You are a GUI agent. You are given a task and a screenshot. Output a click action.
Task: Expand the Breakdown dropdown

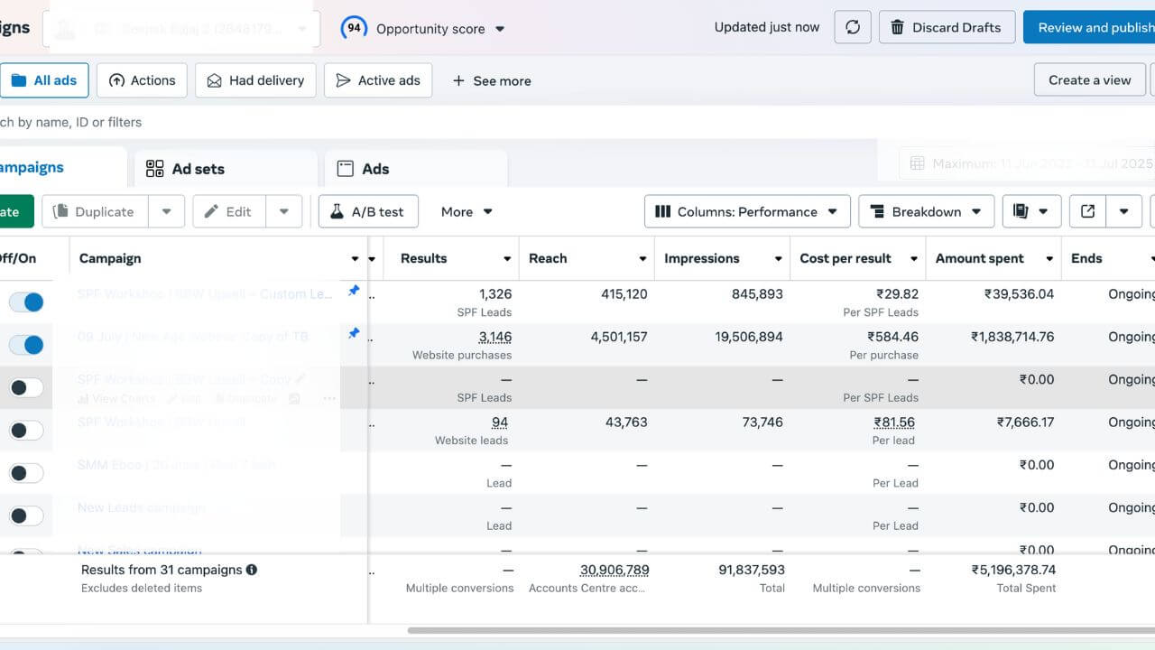[926, 211]
